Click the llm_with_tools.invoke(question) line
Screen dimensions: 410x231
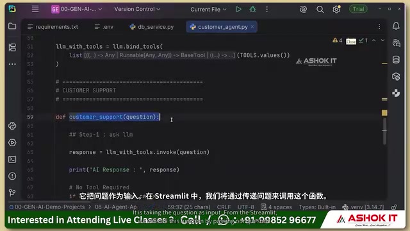click(140, 152)
